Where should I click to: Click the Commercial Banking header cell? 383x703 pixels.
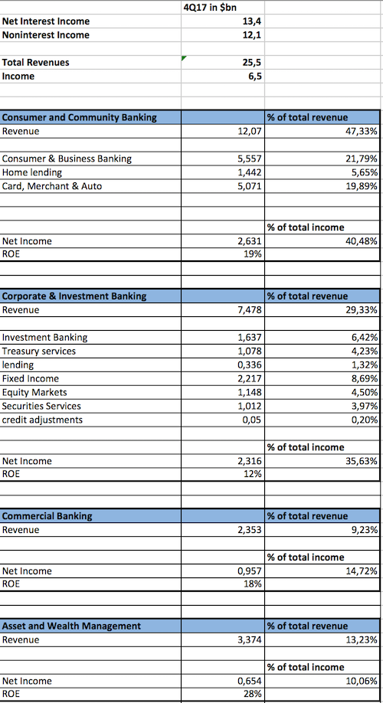(x=90, y=515)
